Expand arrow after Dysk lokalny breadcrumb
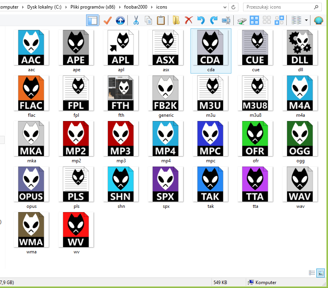The image size is (328, 288). point(66,7)
